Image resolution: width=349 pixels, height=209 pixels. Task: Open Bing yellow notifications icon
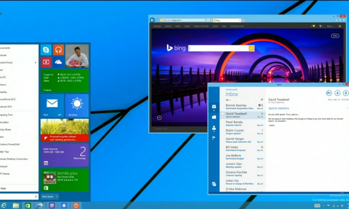(x=314, y=26)
